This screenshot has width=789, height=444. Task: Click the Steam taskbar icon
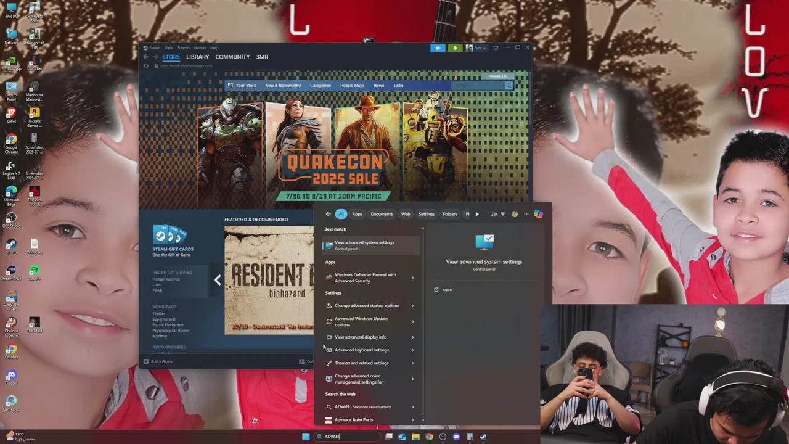pyautogui.click(x=483, y=437)
